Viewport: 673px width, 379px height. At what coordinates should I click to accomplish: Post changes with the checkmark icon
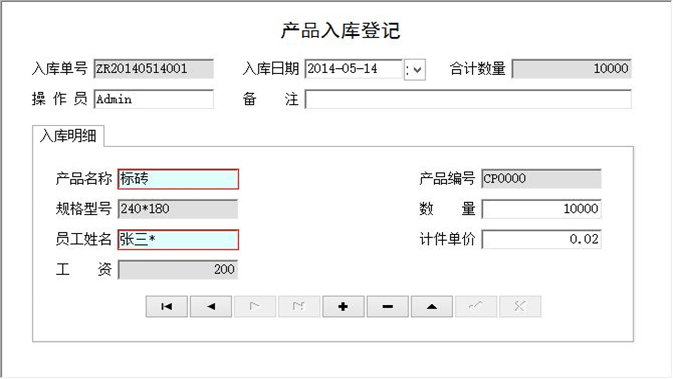click(x=475, y=306)
